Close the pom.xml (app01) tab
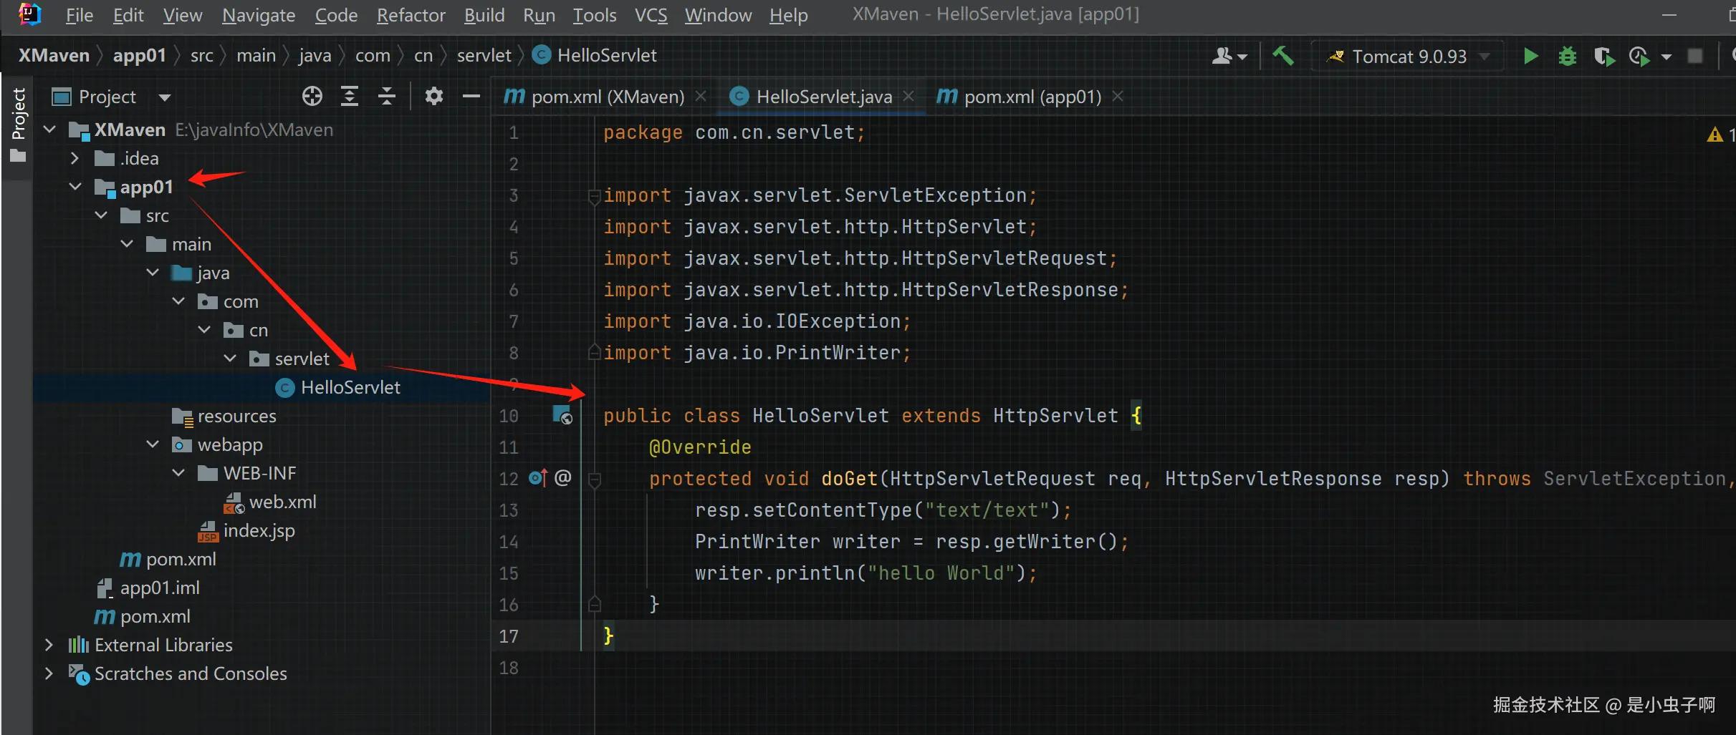1736x735 pixels. click(1118, 96)
